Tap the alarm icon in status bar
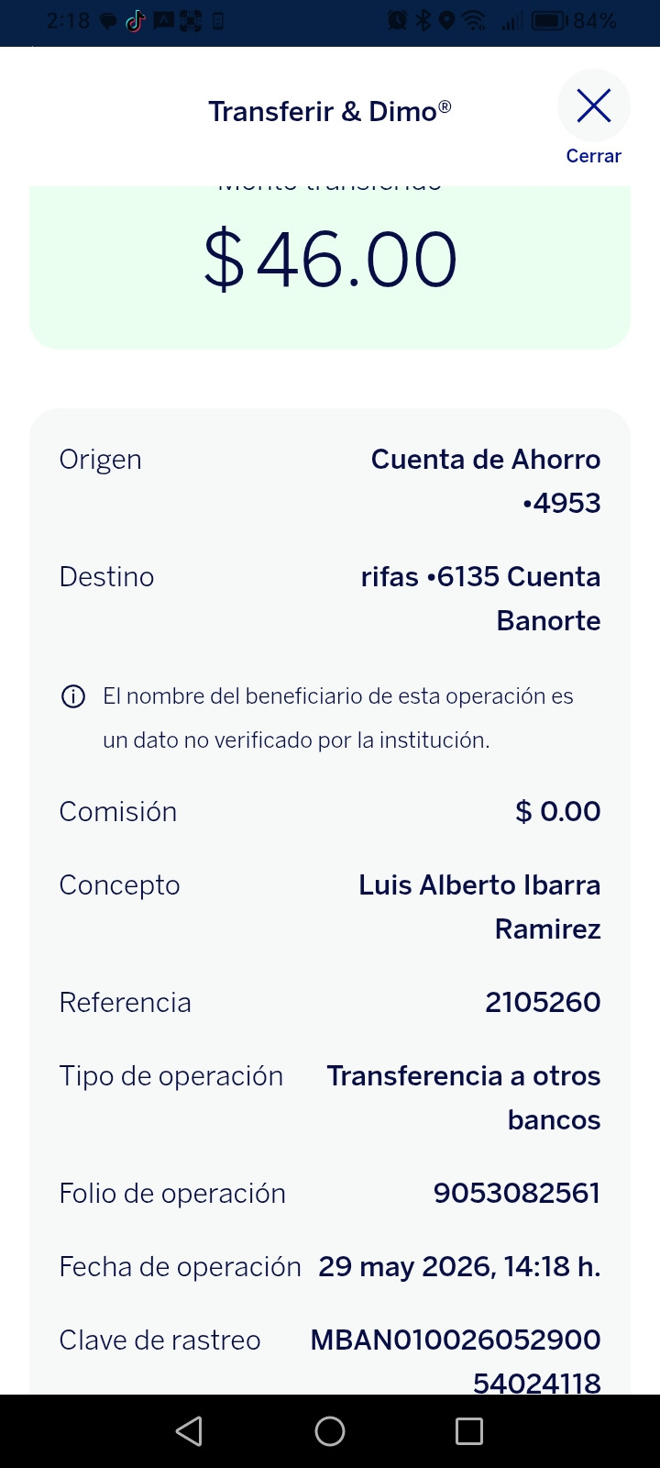 tap(398, 20)
